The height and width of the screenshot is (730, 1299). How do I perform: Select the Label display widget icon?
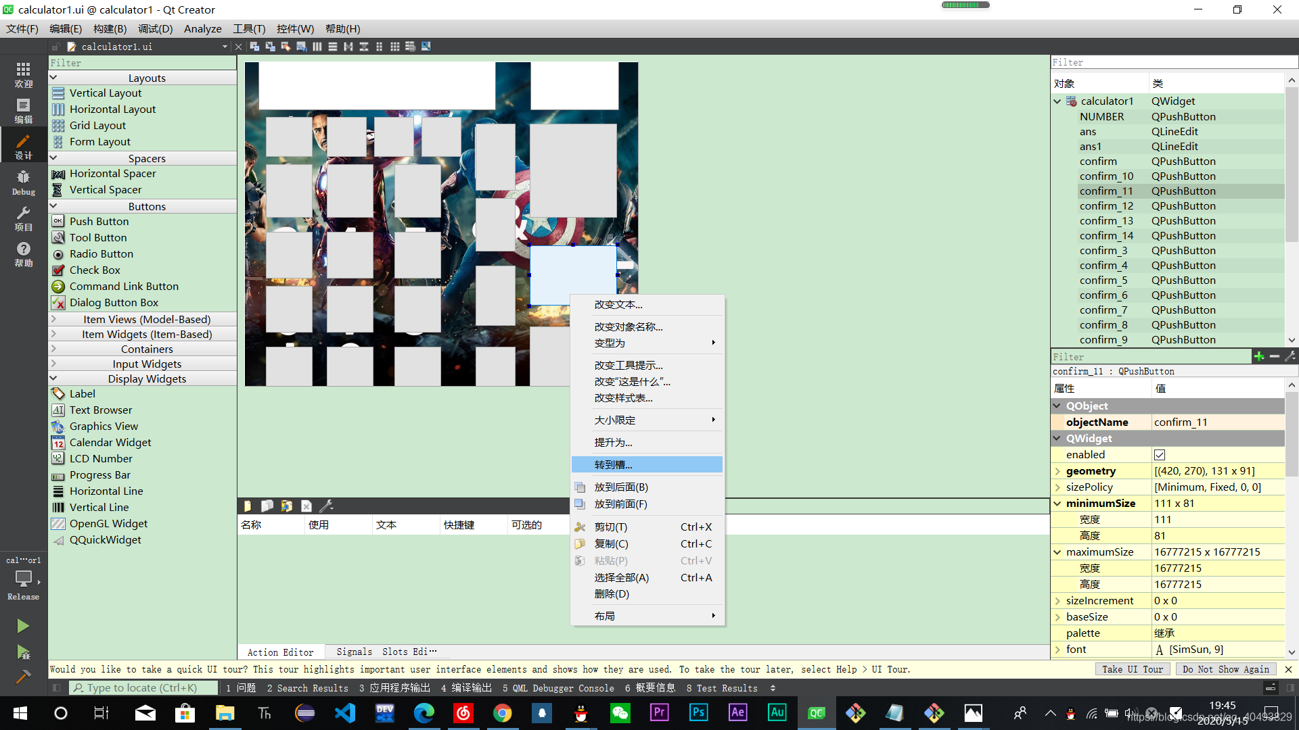58,393
